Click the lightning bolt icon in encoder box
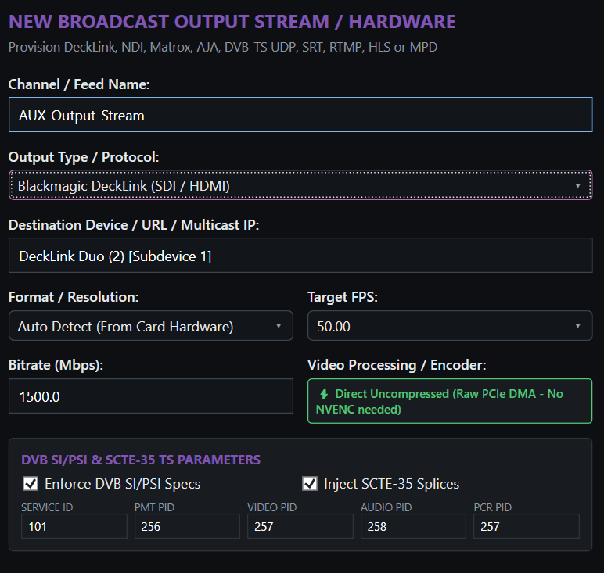Image resolution: width=604 pixels, height=573 pixels. [x=324, y=394]
